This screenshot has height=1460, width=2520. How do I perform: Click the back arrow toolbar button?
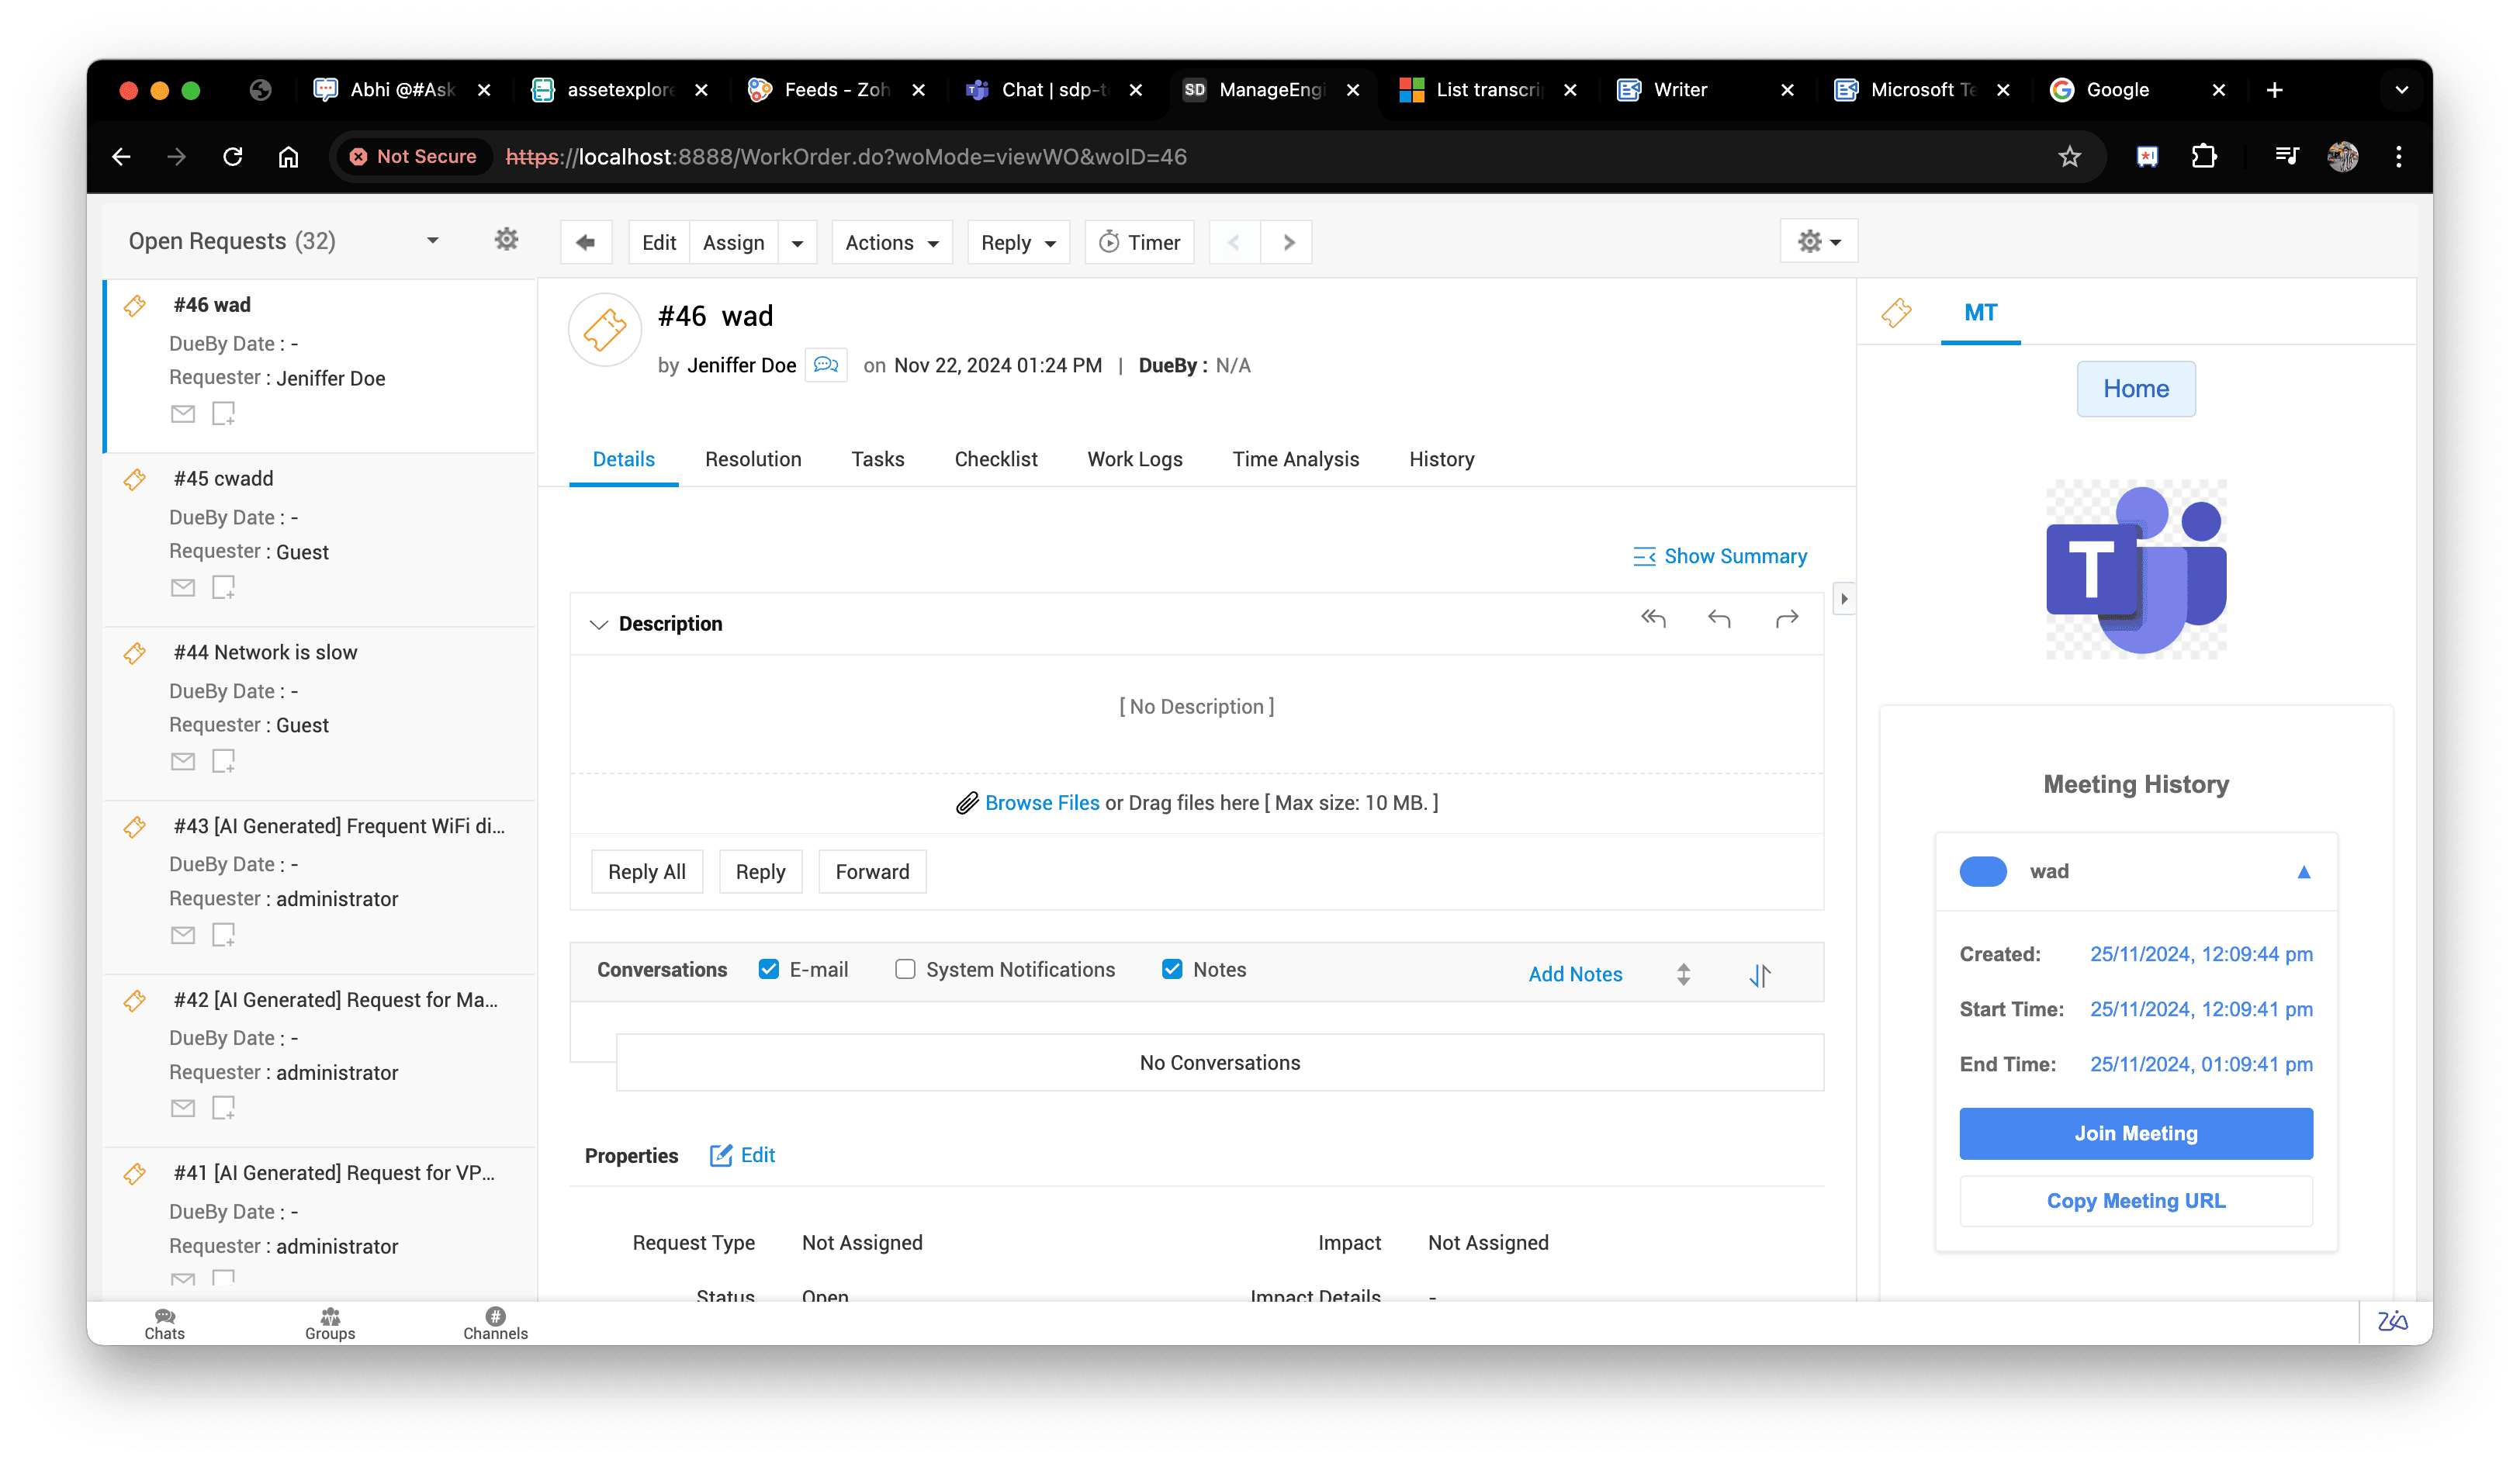pyautogui.click(x=586, y=242)
